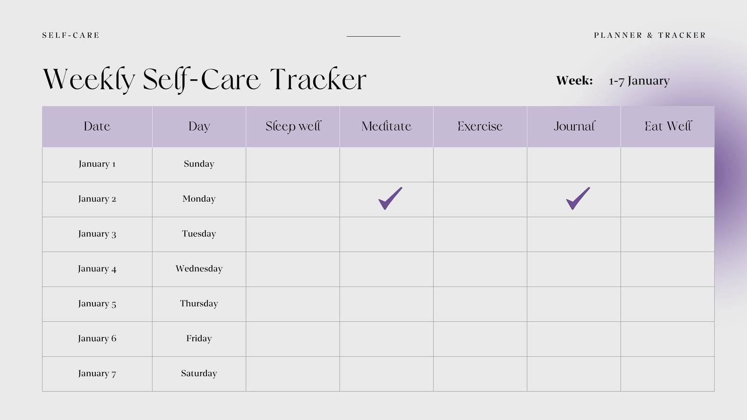Image resolution: width=747 pixels, height=420 pixels.
Task: Select the 1-7 January week text
Action: 639,81
